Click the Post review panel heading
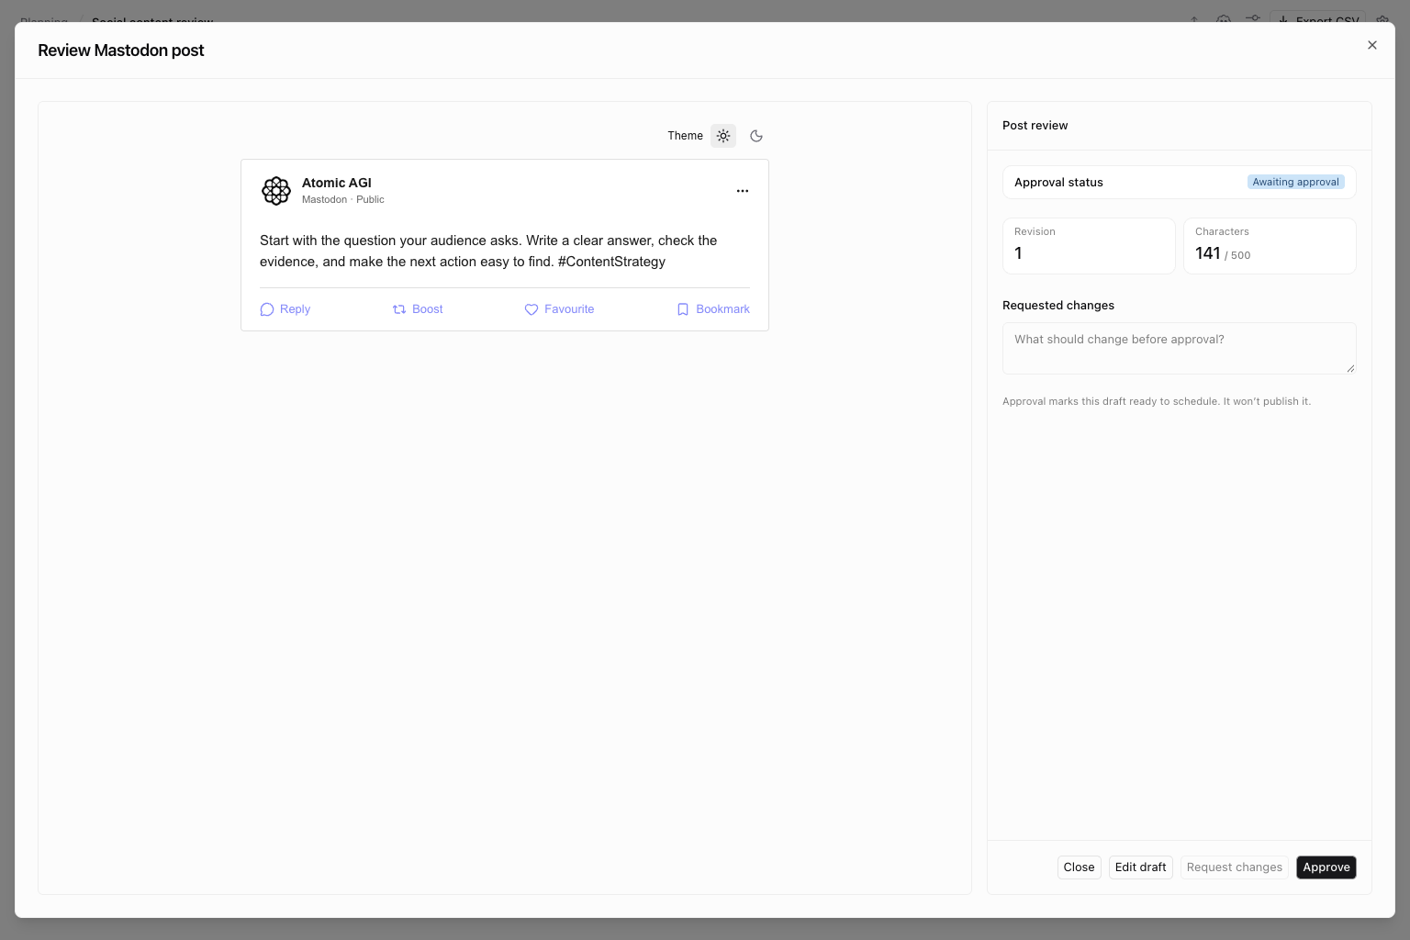This screenshot has width=1410, height=940. (1035, 126)
